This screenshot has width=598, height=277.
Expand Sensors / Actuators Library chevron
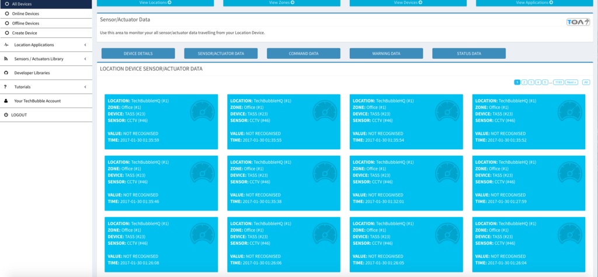tap(85, 59)
